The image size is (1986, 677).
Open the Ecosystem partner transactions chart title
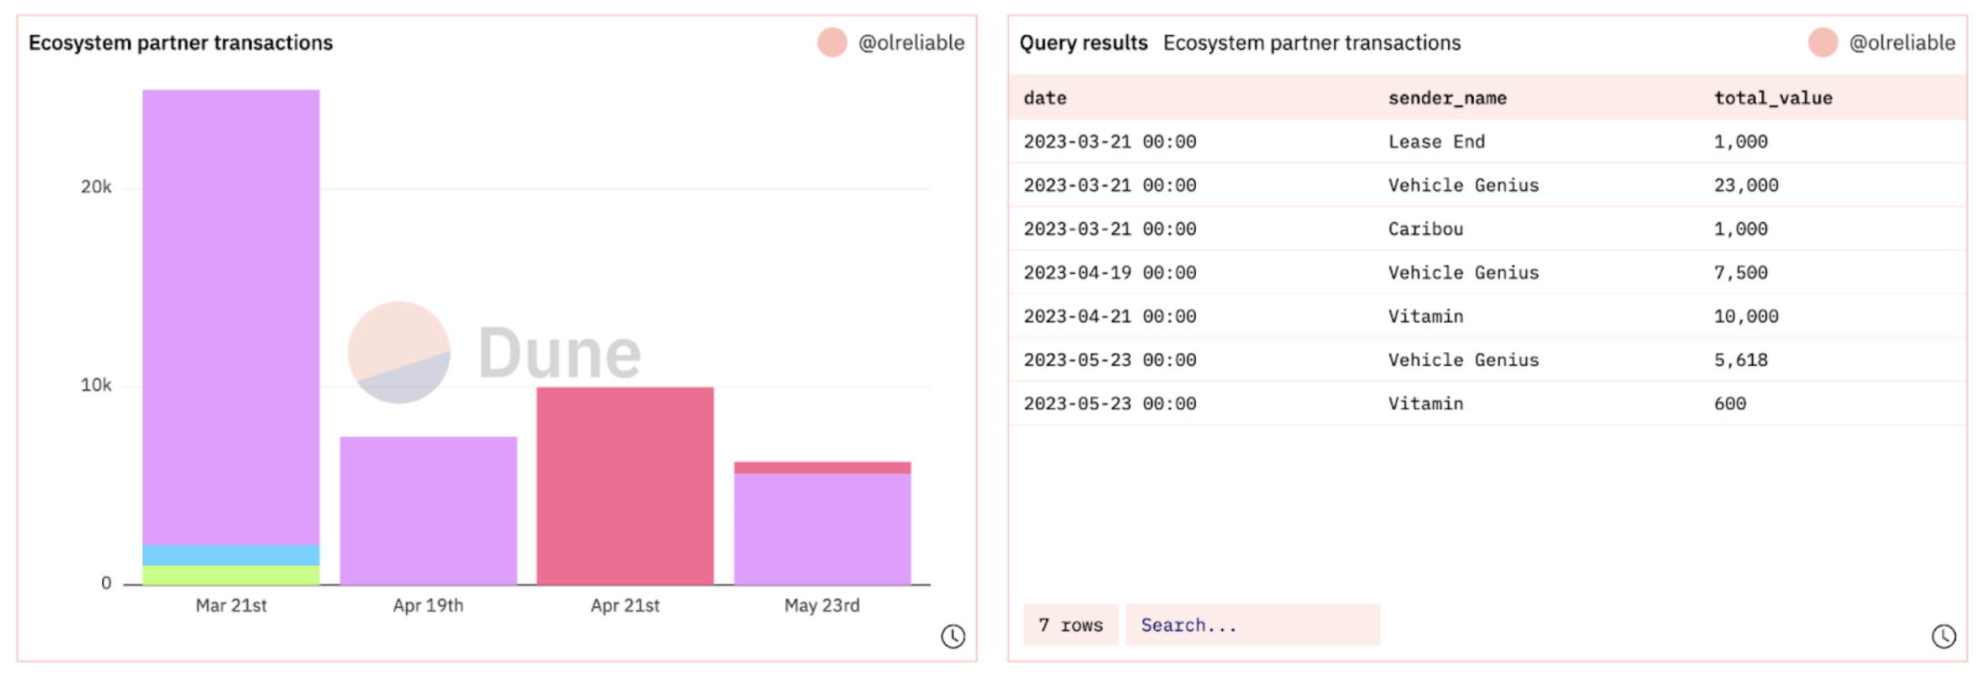[x=181, y=43]
